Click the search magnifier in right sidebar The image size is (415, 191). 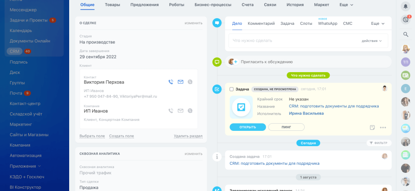[x=405, y=34]
